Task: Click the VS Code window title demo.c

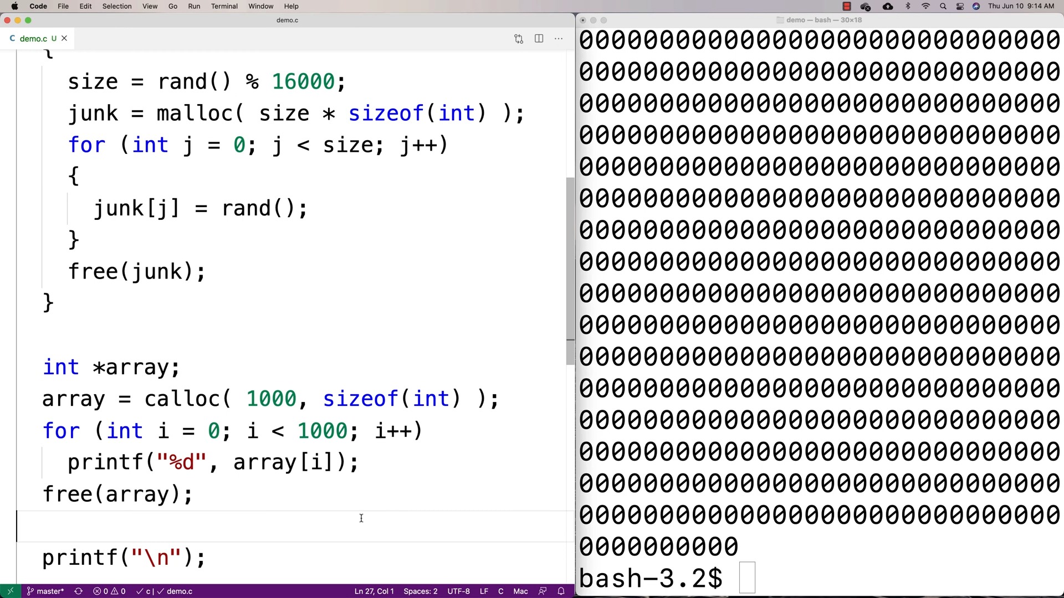Action: 287,20
